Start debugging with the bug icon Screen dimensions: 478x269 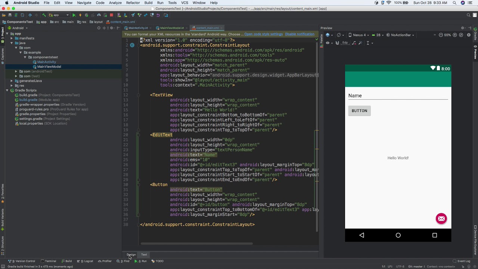[x=87, y=15]
